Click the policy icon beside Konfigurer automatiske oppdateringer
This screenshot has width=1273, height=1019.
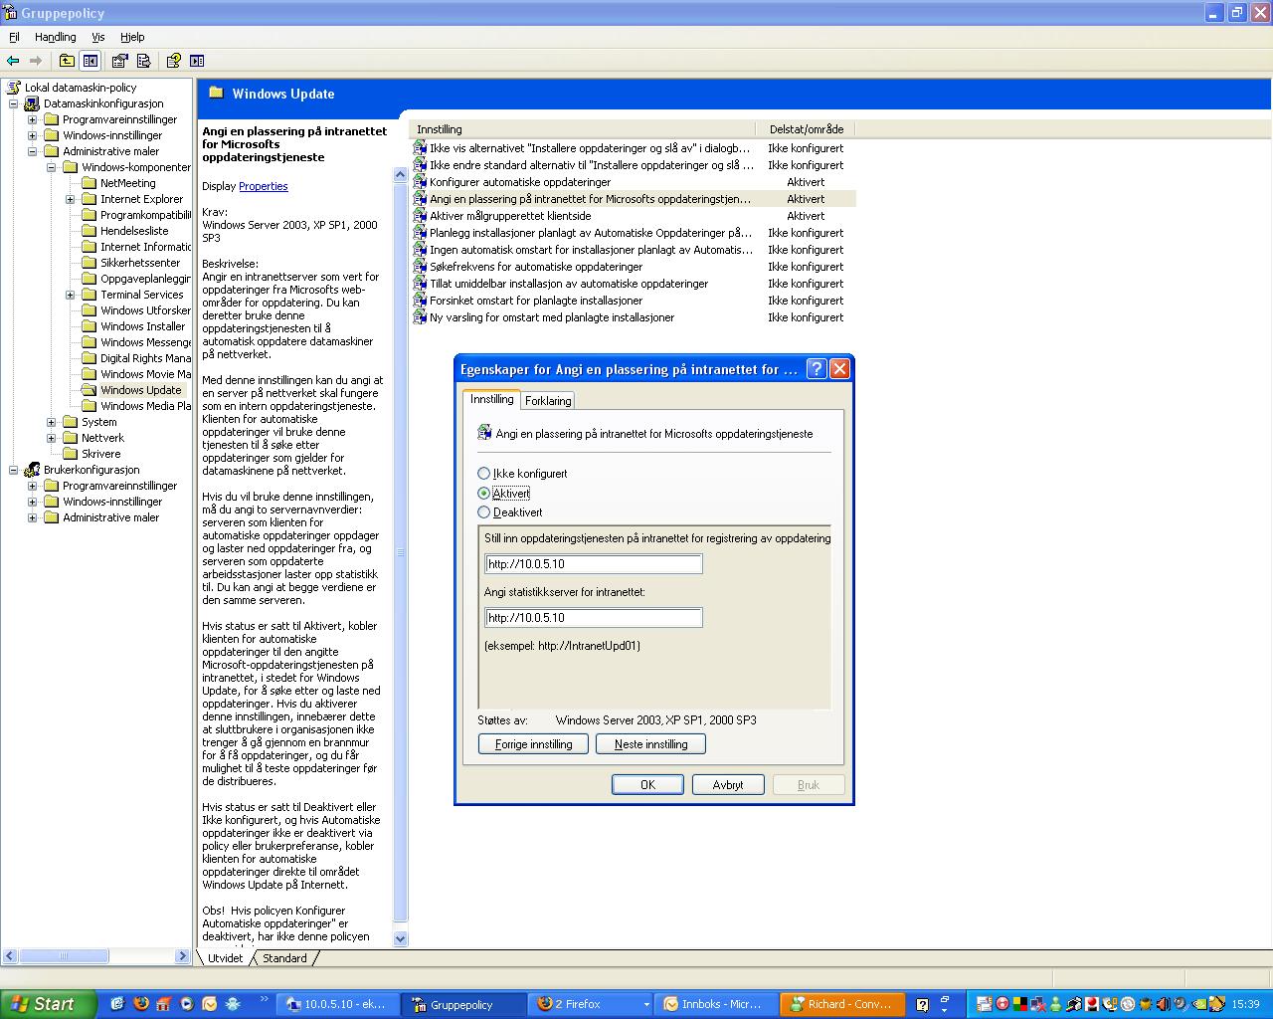click(x=420, y=182)
